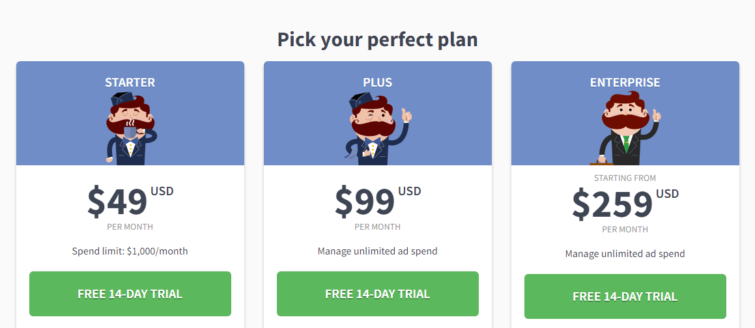Start the Enterprise plan free 14-day trial
Viewport: 755px width, 328px height.
tap(625, 296)
